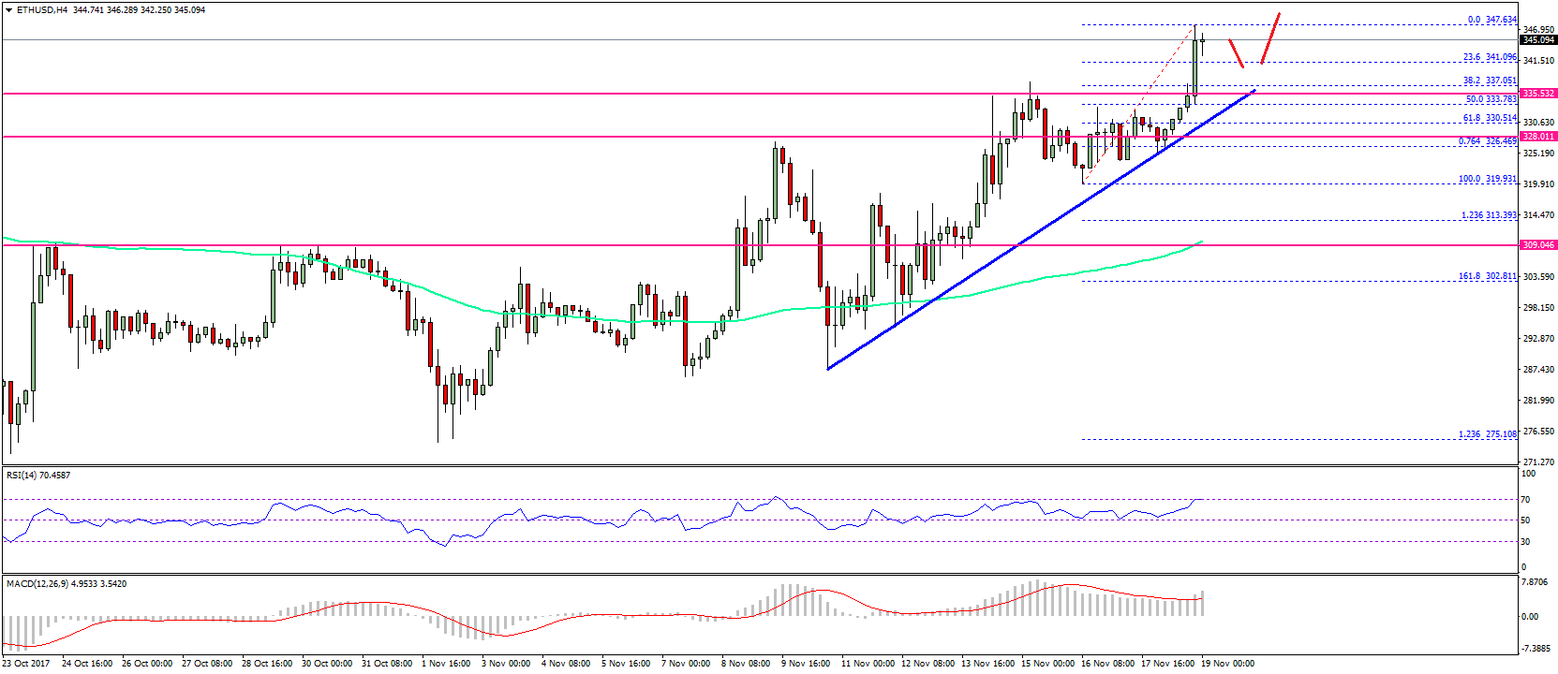This screenshot has height=674, width=1558.
Task: Select the green moving average line
Action: coord(600,318)
